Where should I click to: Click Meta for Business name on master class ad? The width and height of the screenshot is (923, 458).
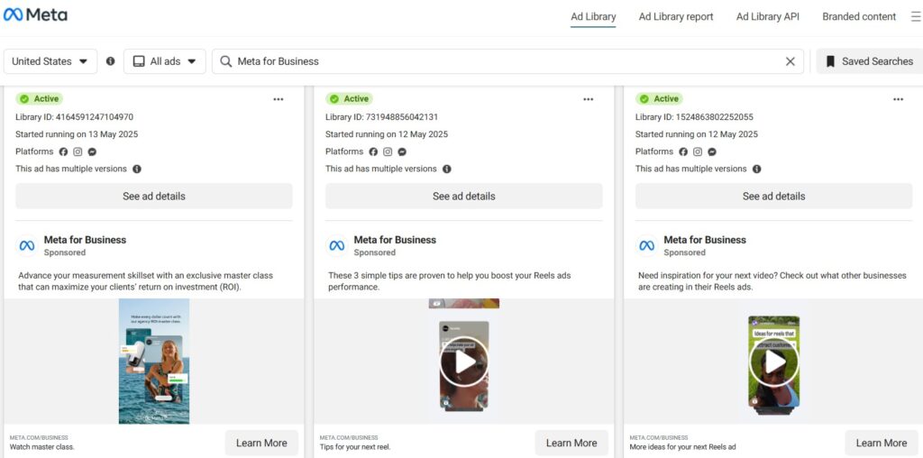point(85,240)
